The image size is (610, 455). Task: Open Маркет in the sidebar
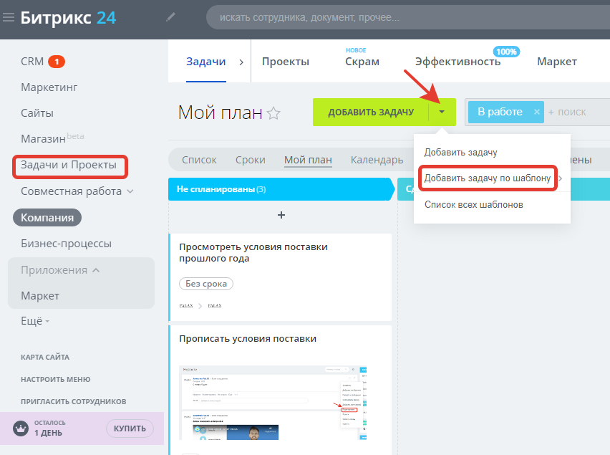(x=40, y=296)
